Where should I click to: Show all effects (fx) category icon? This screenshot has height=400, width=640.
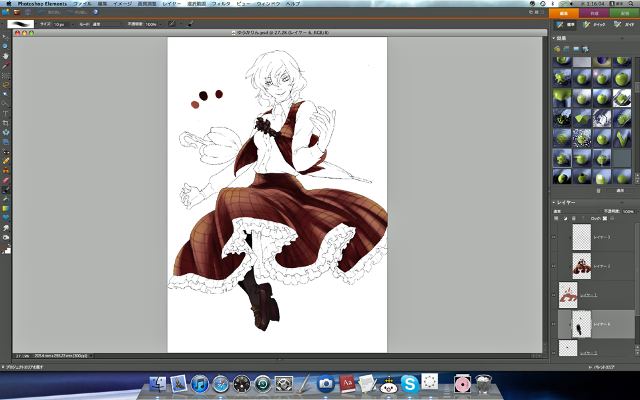tap(585, 49)
